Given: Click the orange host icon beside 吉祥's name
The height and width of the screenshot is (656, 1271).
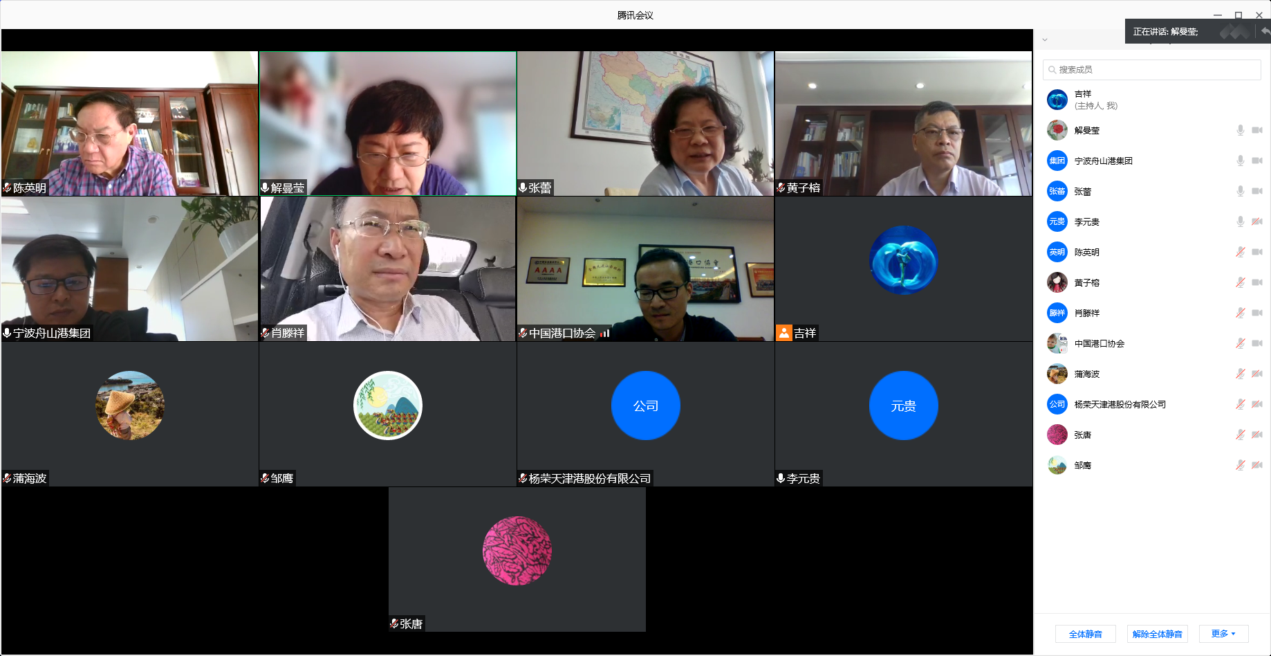Looking at the screenshot, I should pos(784,333).
